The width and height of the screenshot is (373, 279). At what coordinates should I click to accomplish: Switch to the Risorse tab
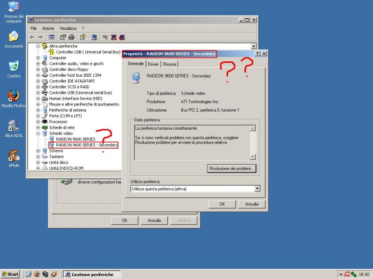pos(170,64)
